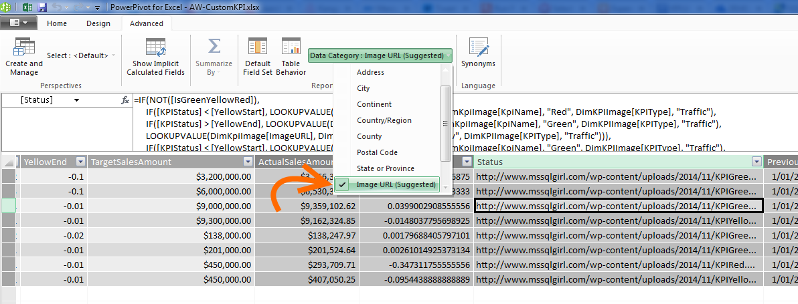Select cell $293,709.71
798x304 pixels.
[x=307, y=265]
